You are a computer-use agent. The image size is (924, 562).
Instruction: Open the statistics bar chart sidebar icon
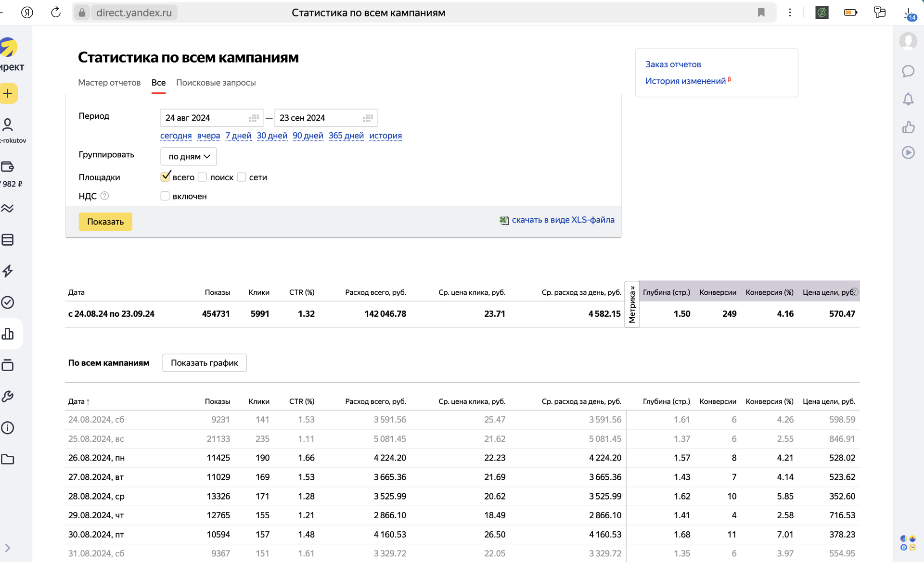[x=8, y=334]
